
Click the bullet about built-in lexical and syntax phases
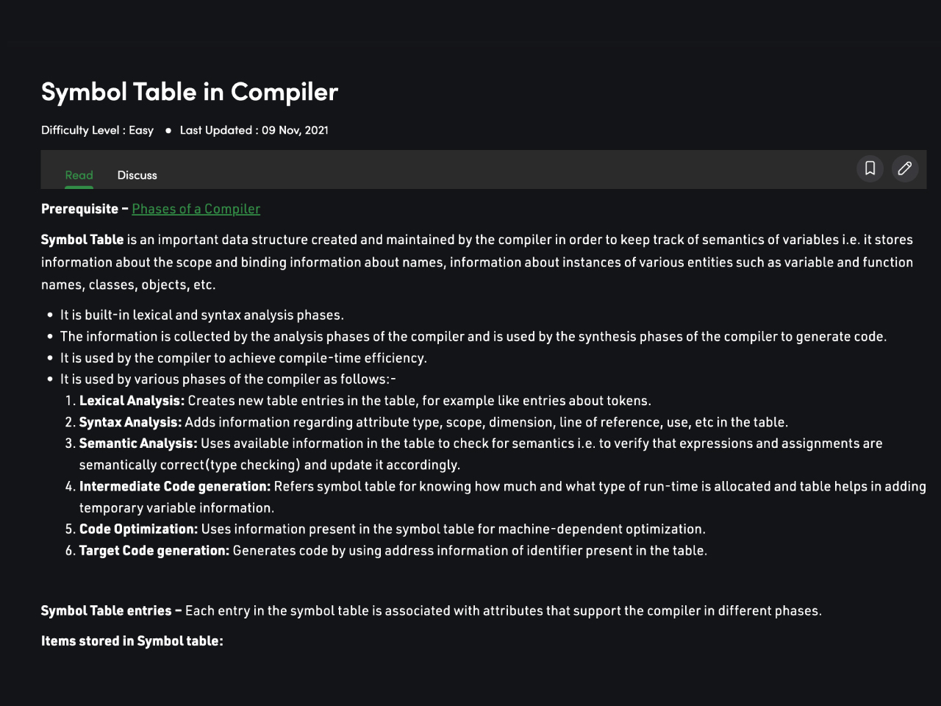[x=202, y=315]
